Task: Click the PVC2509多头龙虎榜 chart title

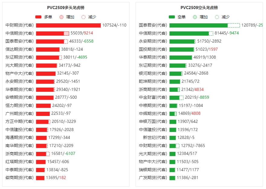Action: coord(66,8)
